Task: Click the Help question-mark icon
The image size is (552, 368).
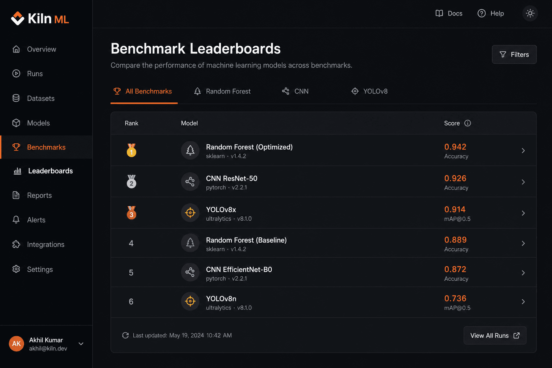Action: 482,13
